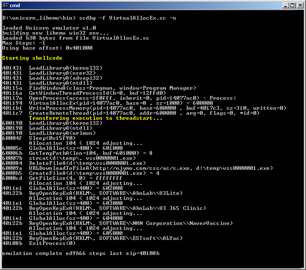Click RegOpenKeyExA 'AhnLab\\V3Lite' line
This screenshot has height=270, width=306.
[x=92, y=194]
